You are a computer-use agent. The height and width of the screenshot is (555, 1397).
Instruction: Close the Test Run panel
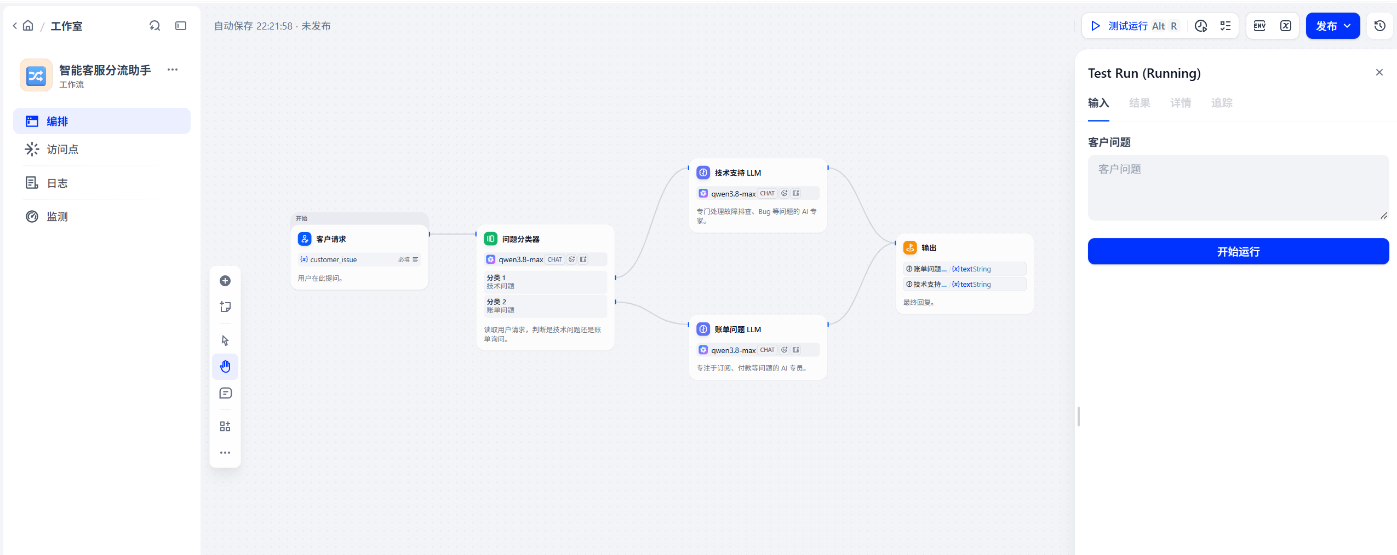pos(1379,72)
